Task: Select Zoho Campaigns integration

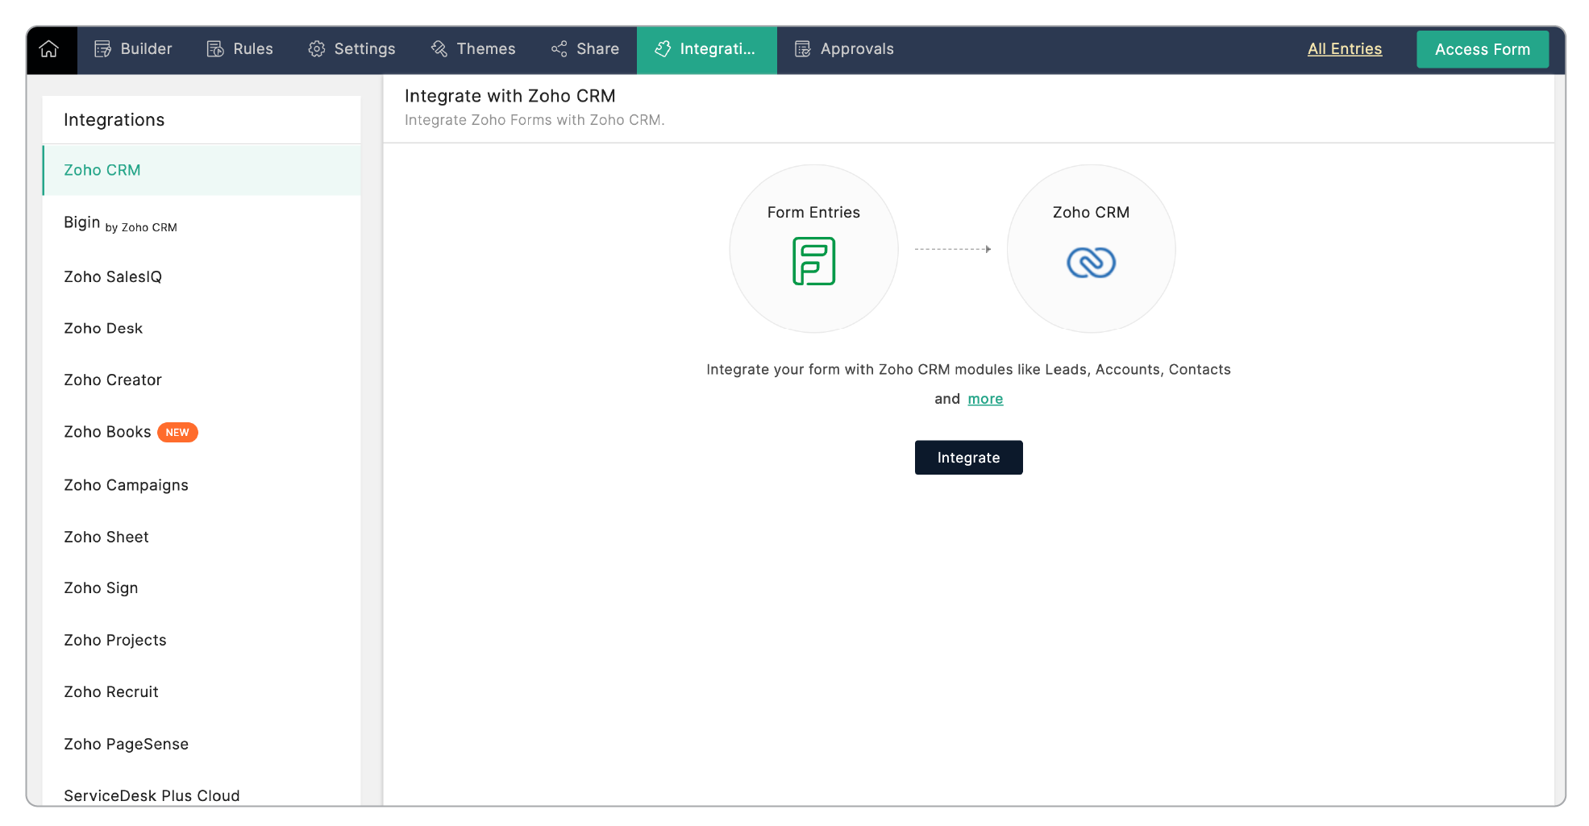Action: click(x=202, y=485)
